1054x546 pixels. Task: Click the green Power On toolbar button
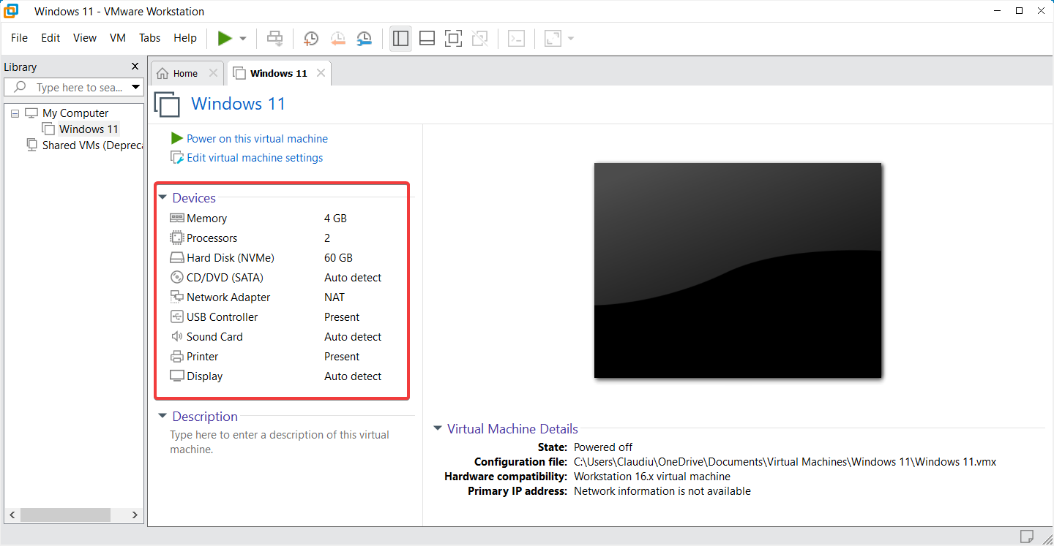pos(225,38)
